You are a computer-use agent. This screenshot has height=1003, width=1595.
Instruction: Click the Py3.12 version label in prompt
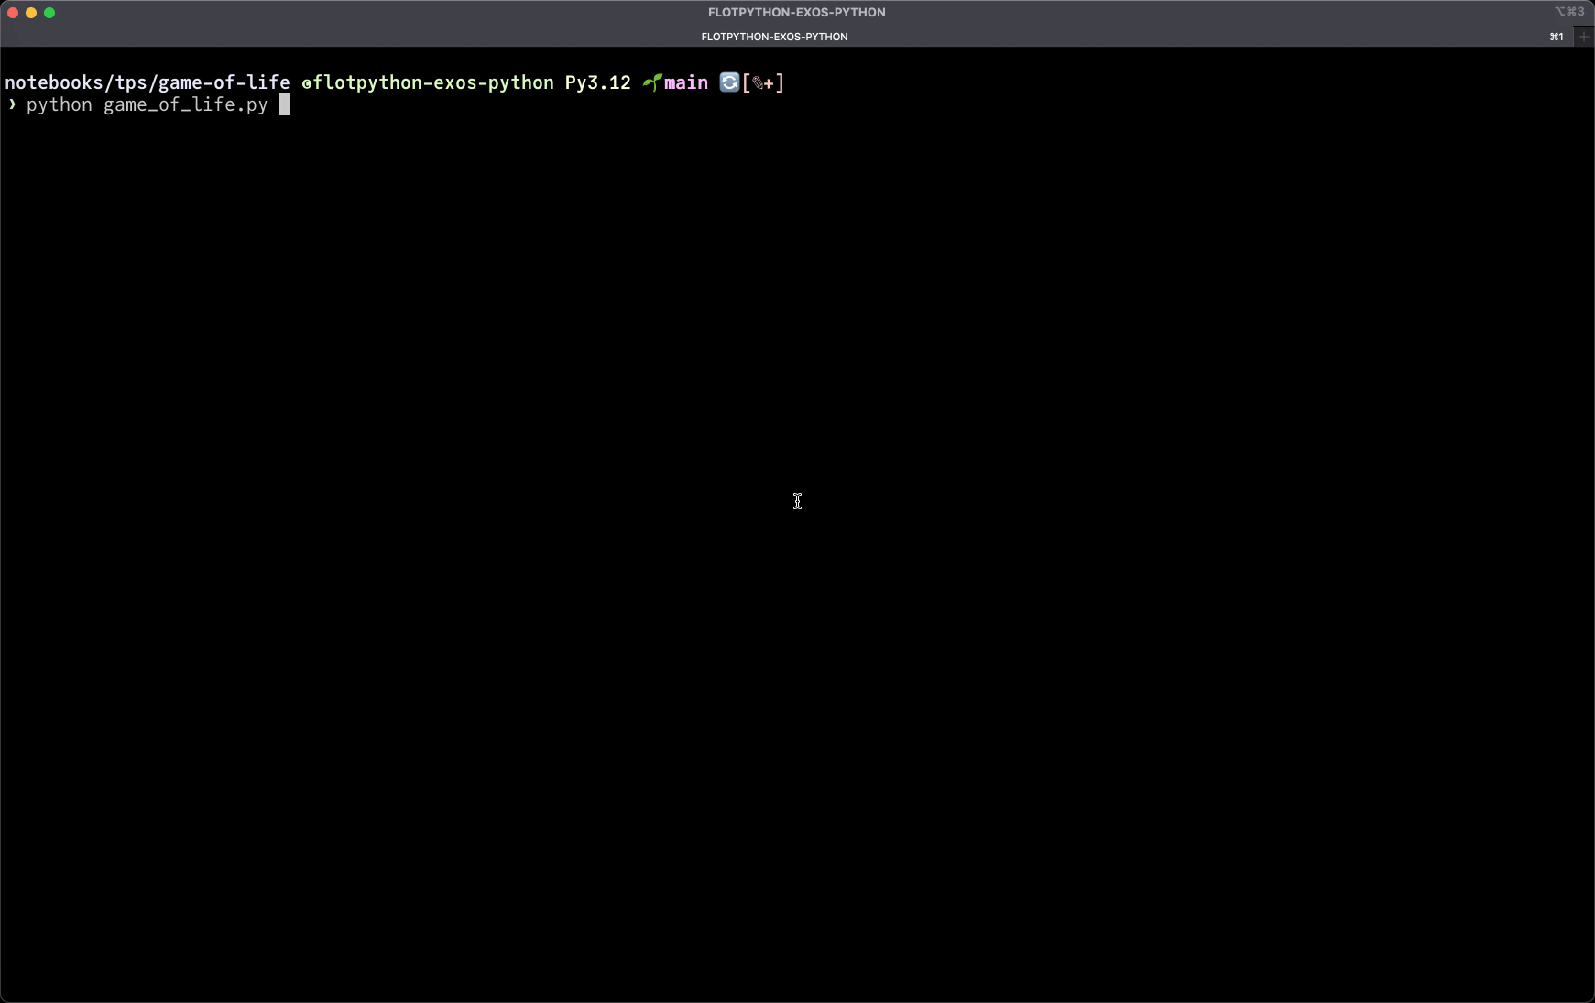point(597,83)
